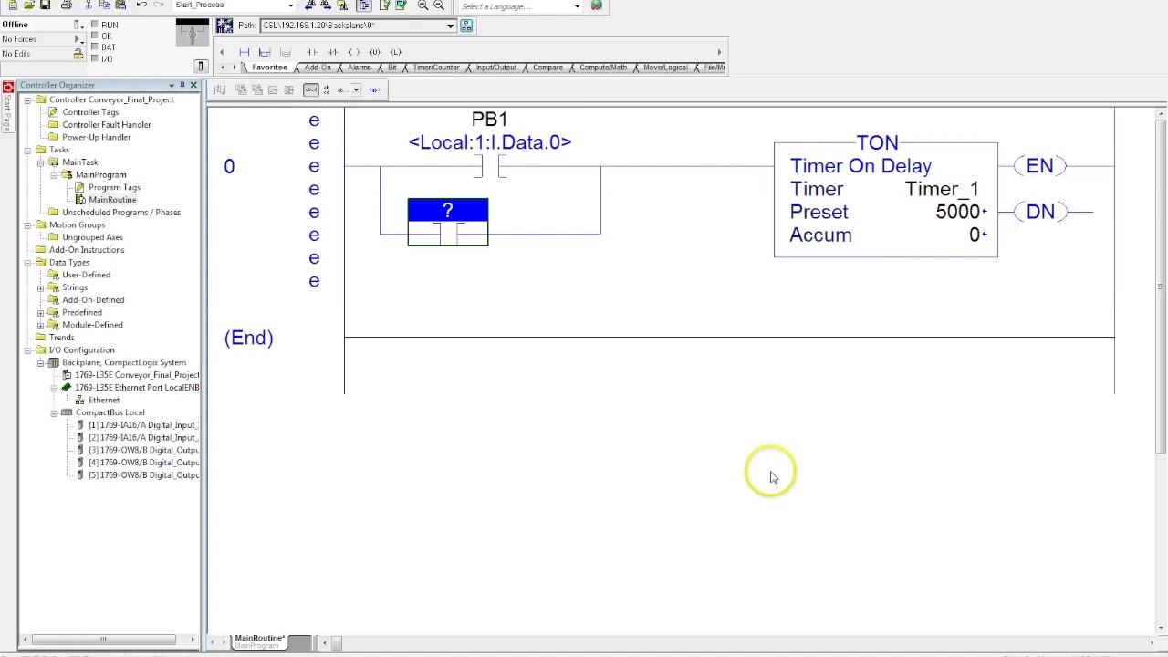The height and width of the screenshot is (657, 1168).
Task: Insert a branch from instruction toolbar
Action: [265, 52]
